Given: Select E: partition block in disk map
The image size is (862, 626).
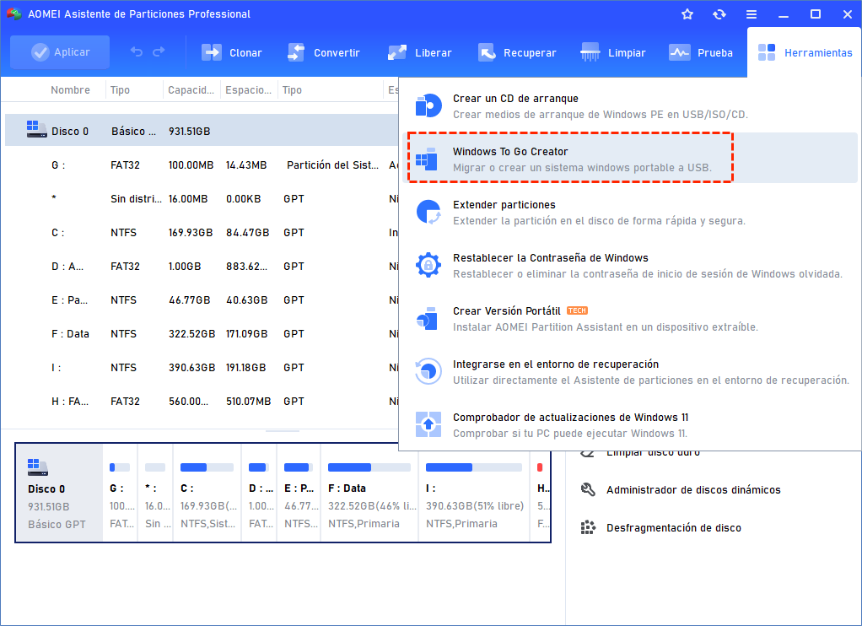Looking at the screenshot, I should [x=299, y=493].
